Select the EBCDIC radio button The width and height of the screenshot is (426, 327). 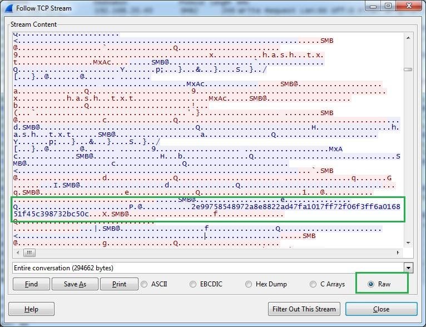[x=206, y=284]
